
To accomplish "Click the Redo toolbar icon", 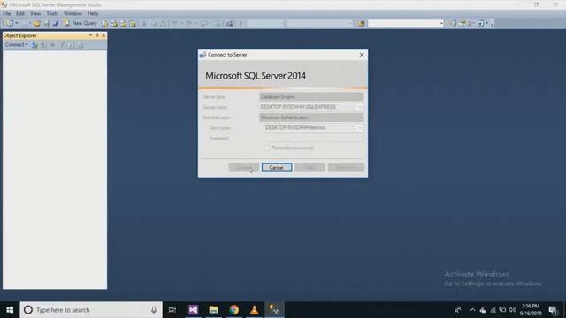I will [x=188, y=24].
